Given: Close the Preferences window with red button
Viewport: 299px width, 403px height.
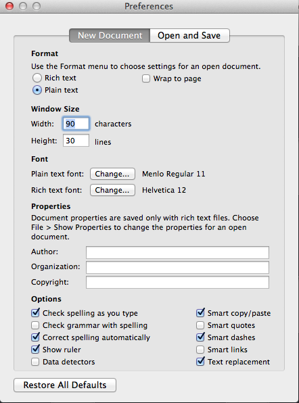Looking at the screenshot, I should pos(9,6).
